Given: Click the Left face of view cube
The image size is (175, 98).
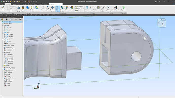Looking at the screenshot, I should click(x=163, y=24).
